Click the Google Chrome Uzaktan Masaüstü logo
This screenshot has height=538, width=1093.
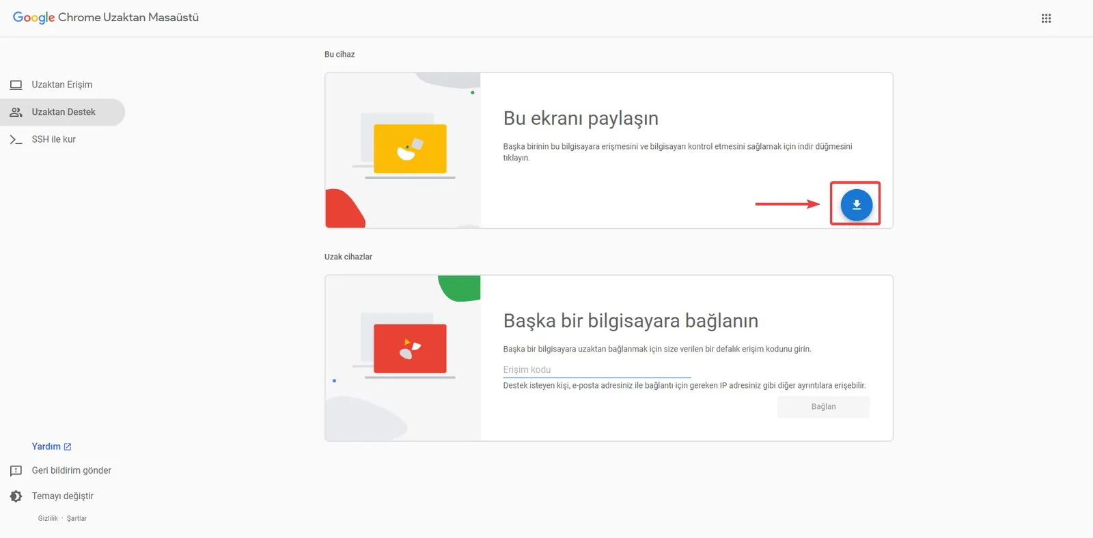106,18
